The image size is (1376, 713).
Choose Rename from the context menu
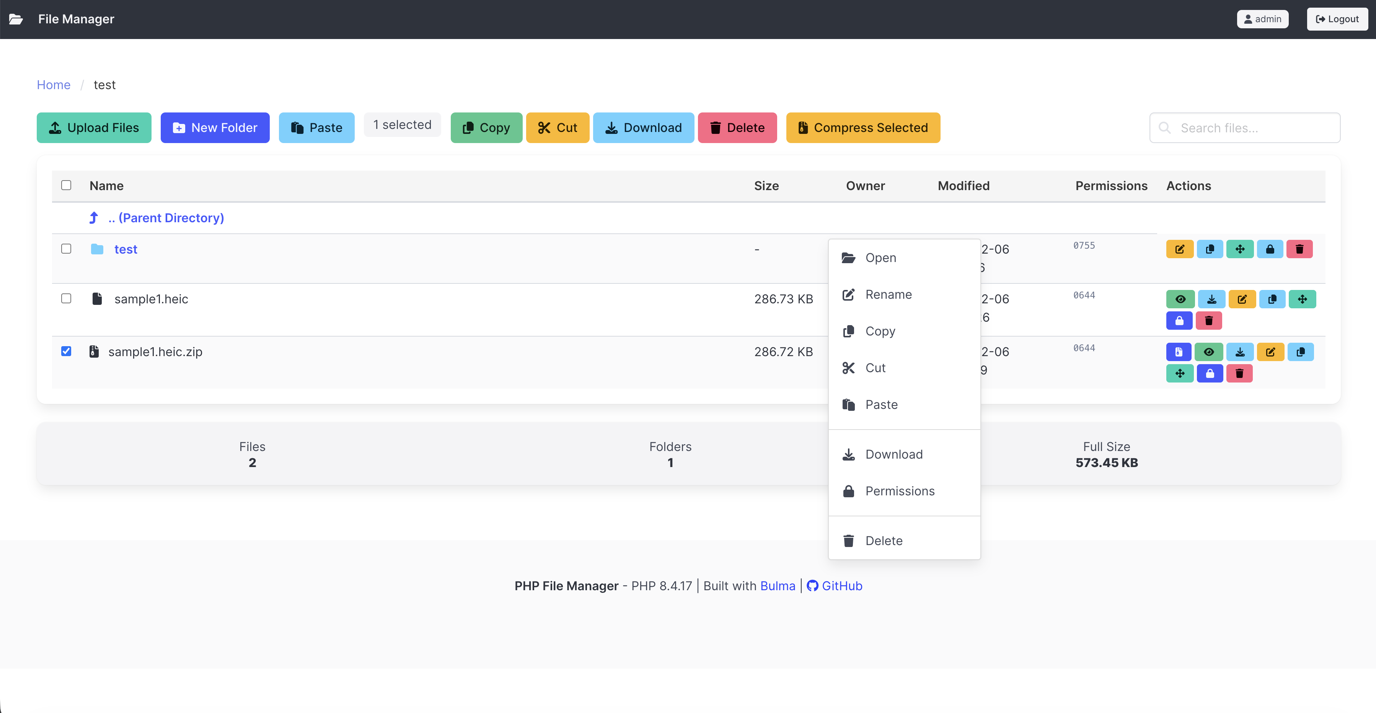888,294
